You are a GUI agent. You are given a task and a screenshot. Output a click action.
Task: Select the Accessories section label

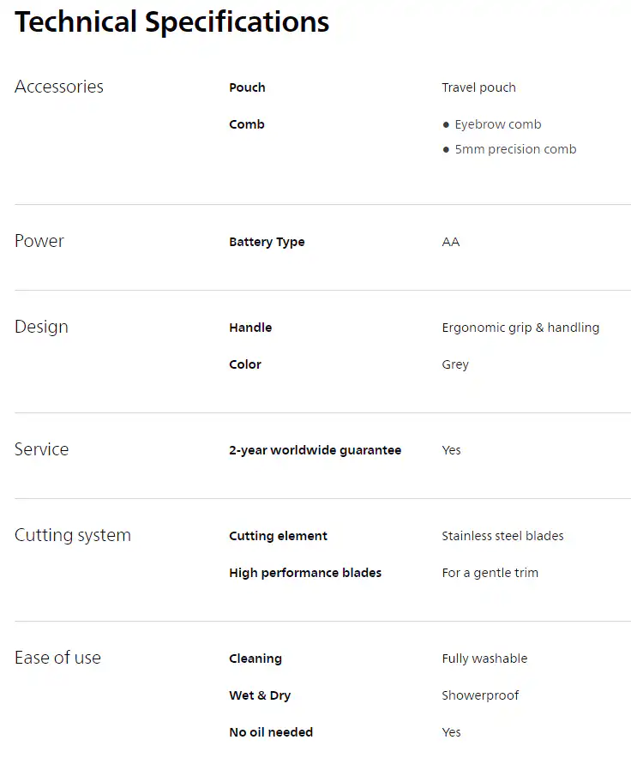(x=59, y=87)
